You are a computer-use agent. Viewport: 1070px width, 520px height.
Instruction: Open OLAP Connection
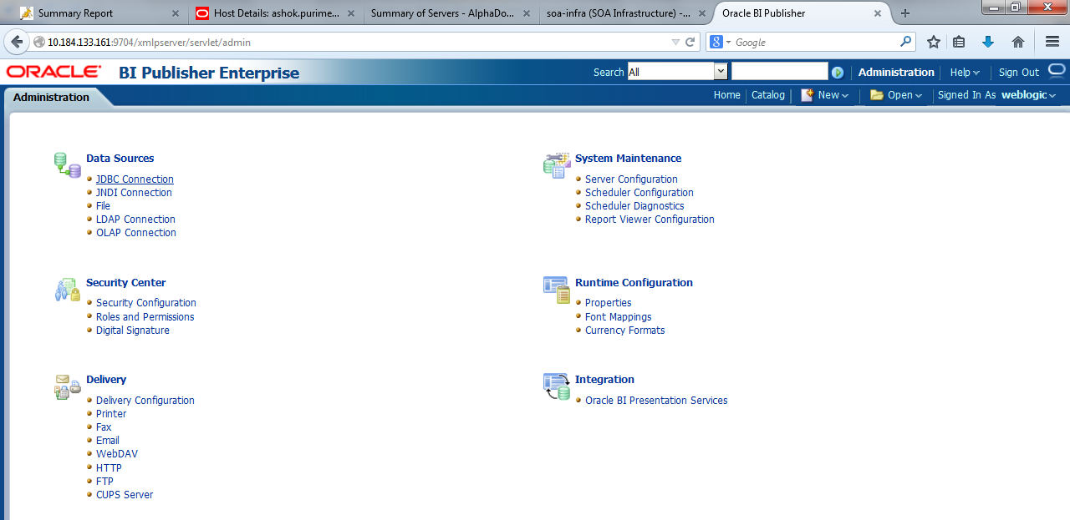[136, 233]
